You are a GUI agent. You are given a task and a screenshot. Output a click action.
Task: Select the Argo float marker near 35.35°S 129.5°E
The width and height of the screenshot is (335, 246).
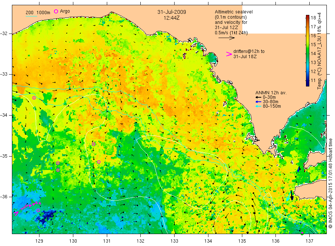click(58, 170)
